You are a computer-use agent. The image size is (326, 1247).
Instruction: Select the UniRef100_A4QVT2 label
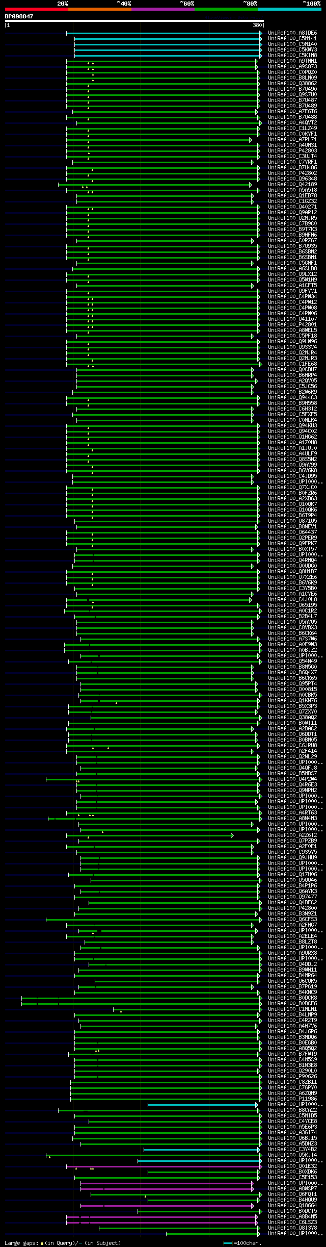pyautogui.click(x=292, y=123)
